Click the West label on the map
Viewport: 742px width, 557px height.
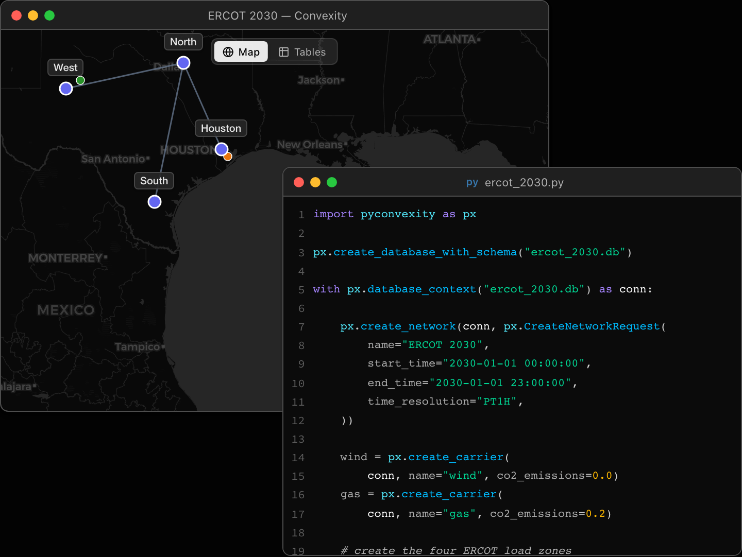65,67
